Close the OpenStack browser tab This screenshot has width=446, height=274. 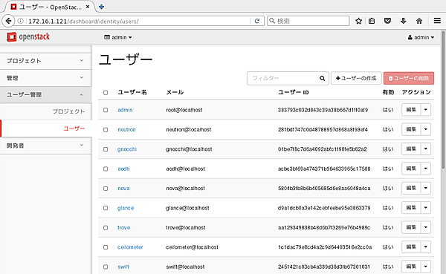(x=88, y=7)
